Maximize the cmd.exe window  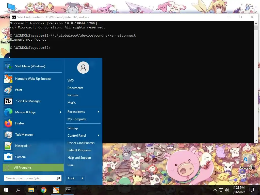pos(240,17)
